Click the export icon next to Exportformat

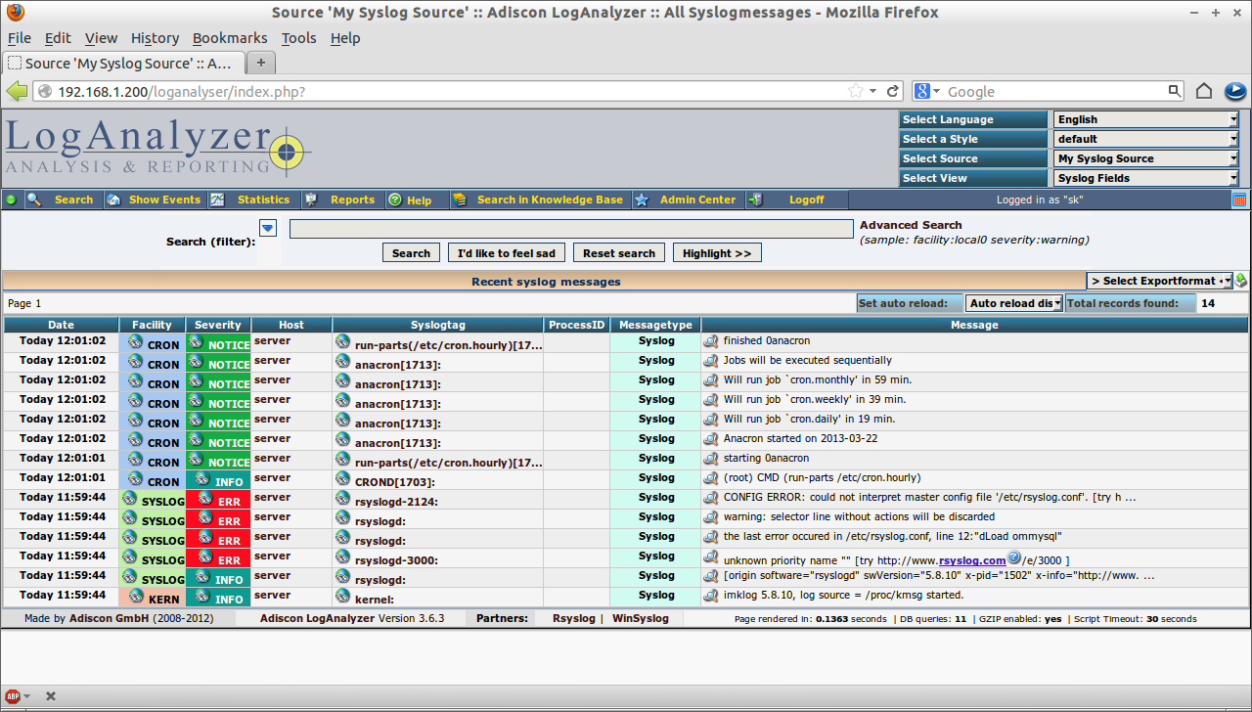pyautogui.click(x=1241, y=281)
